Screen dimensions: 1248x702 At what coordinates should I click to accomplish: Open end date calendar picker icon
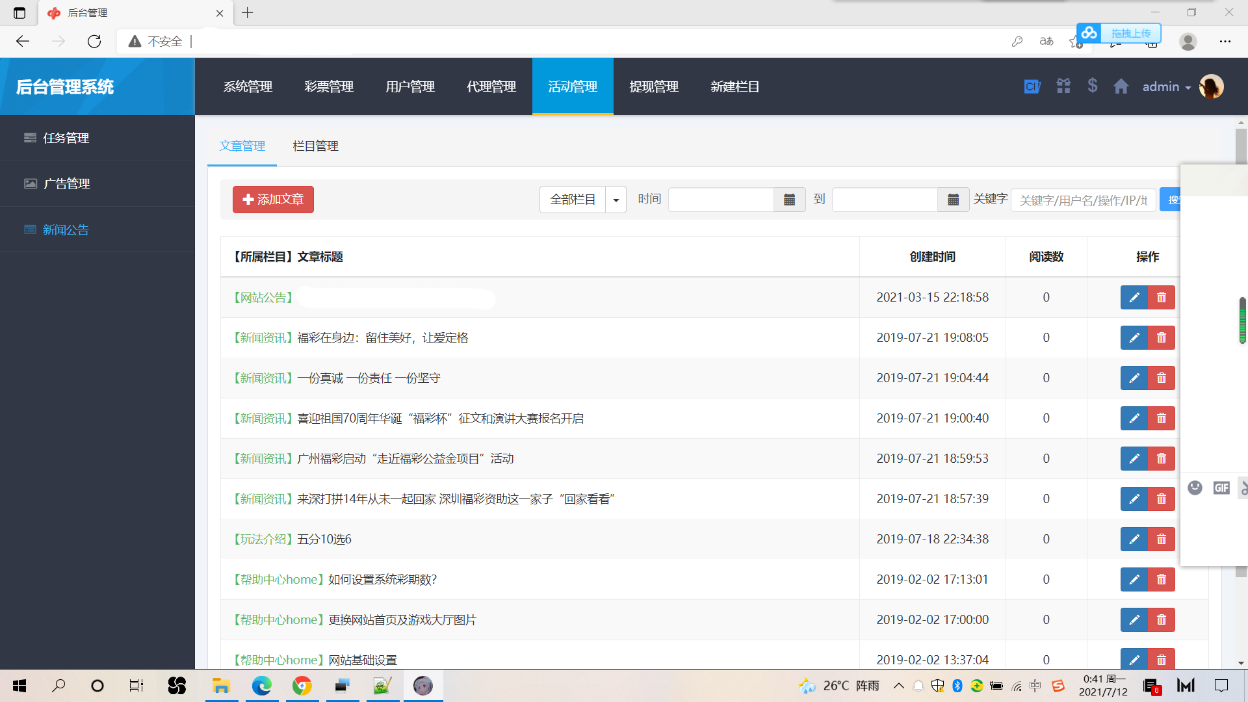pyautogui.click(x=953, y=200)
